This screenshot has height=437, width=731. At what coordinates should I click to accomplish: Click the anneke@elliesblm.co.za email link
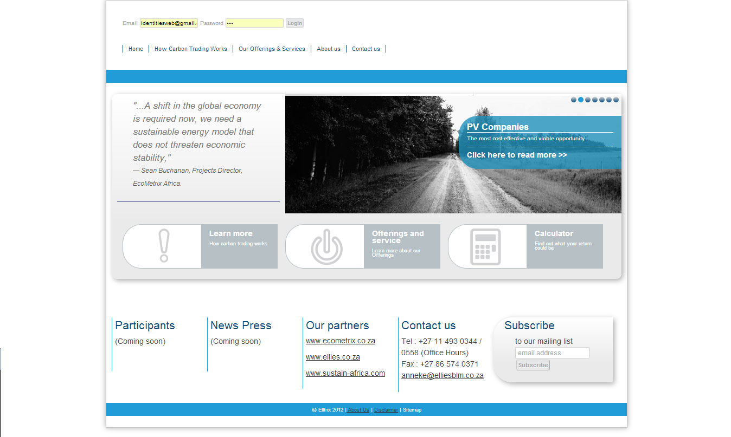443,376
